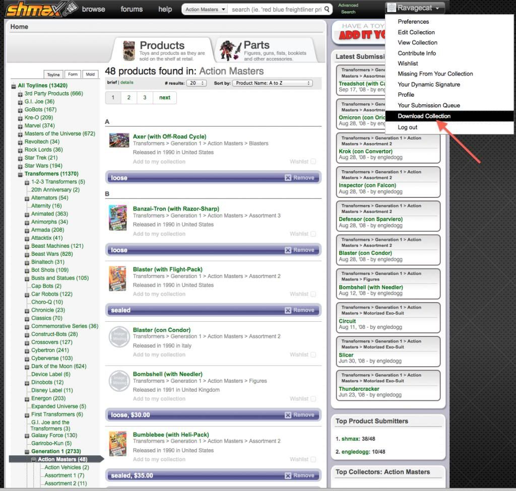The height and width of the screenshot is (491, 516).
Task: Switch to the Form tree tab
Action: 73,75
